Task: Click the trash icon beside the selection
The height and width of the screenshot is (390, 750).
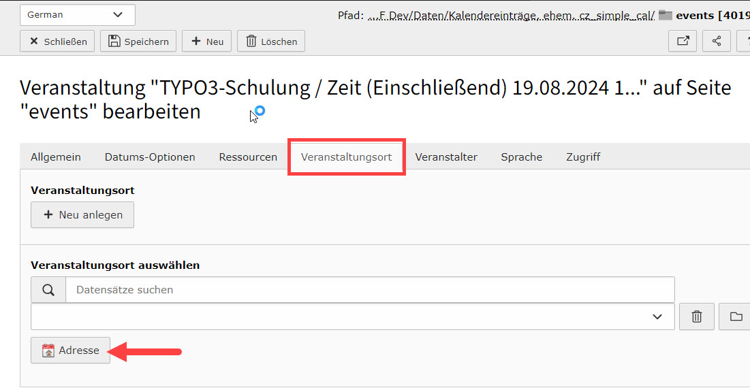Action: click(697, 316)
